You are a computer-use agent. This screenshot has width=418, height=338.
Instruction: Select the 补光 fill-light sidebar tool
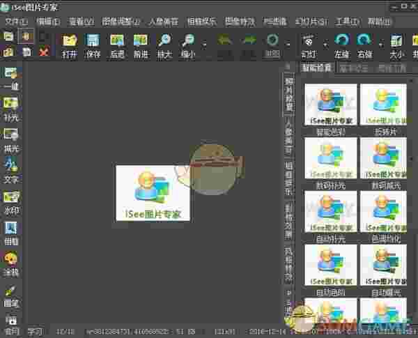11,109
